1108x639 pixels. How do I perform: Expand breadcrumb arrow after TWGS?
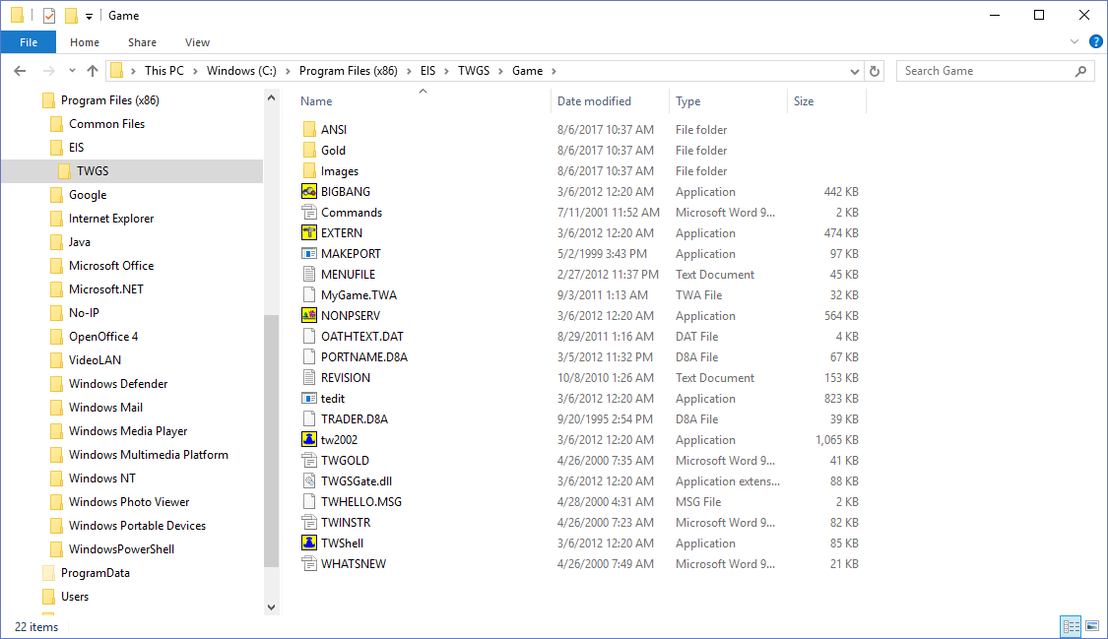[x=500, y=71]
